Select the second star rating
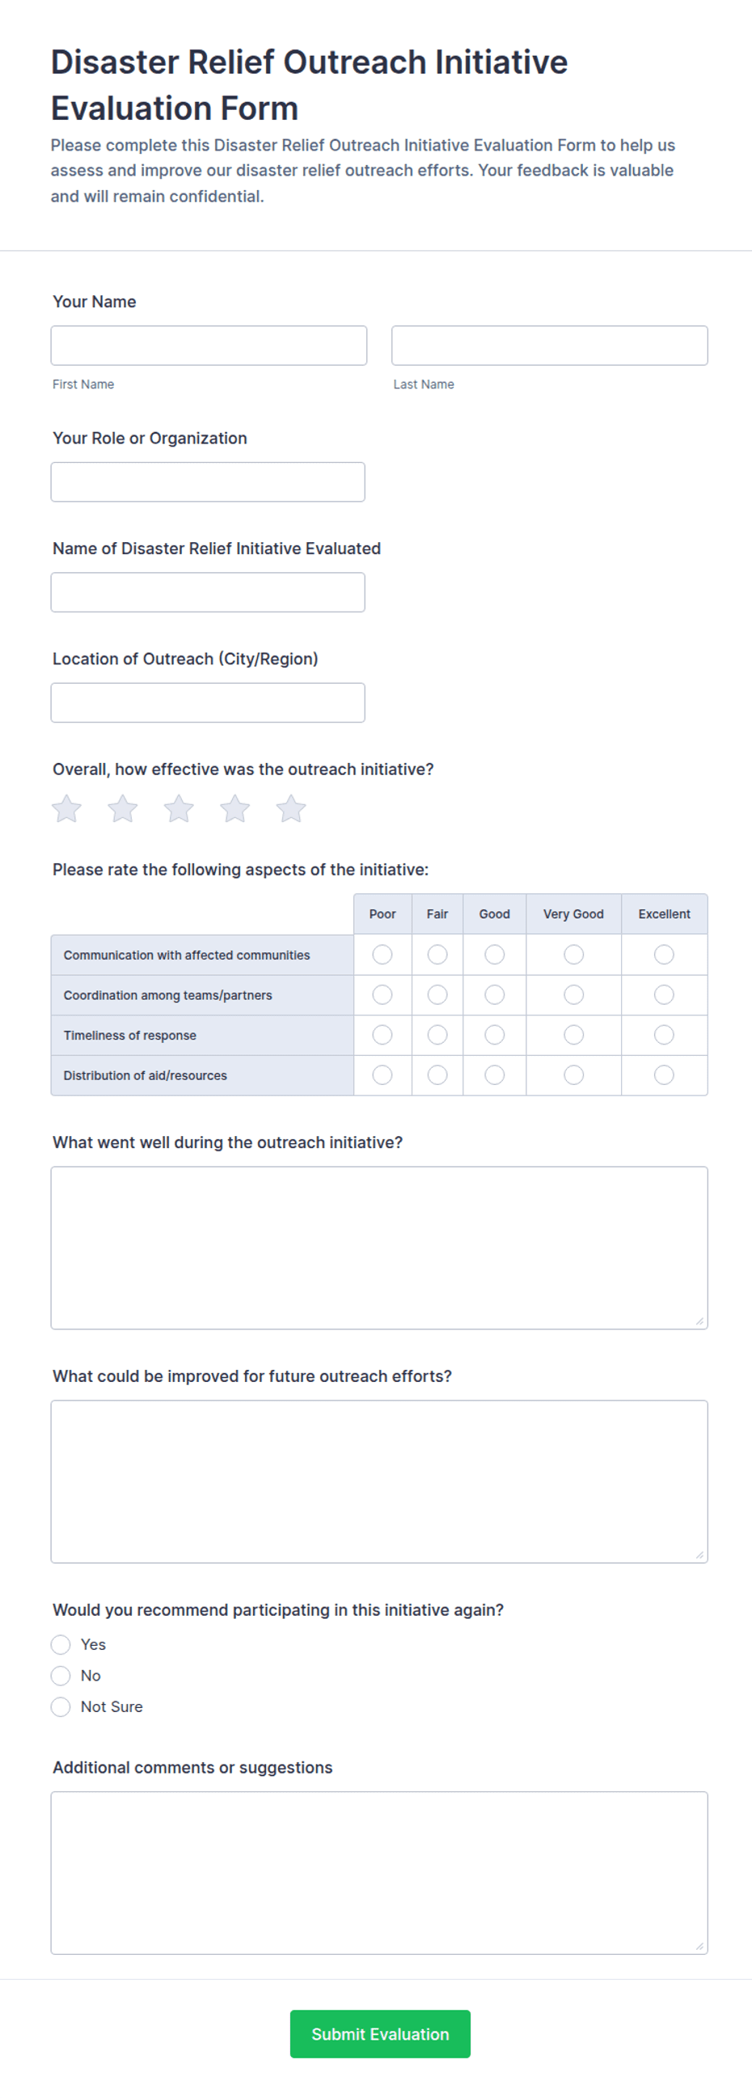This screenshot has width=752, height=2098. pos(123,809)
